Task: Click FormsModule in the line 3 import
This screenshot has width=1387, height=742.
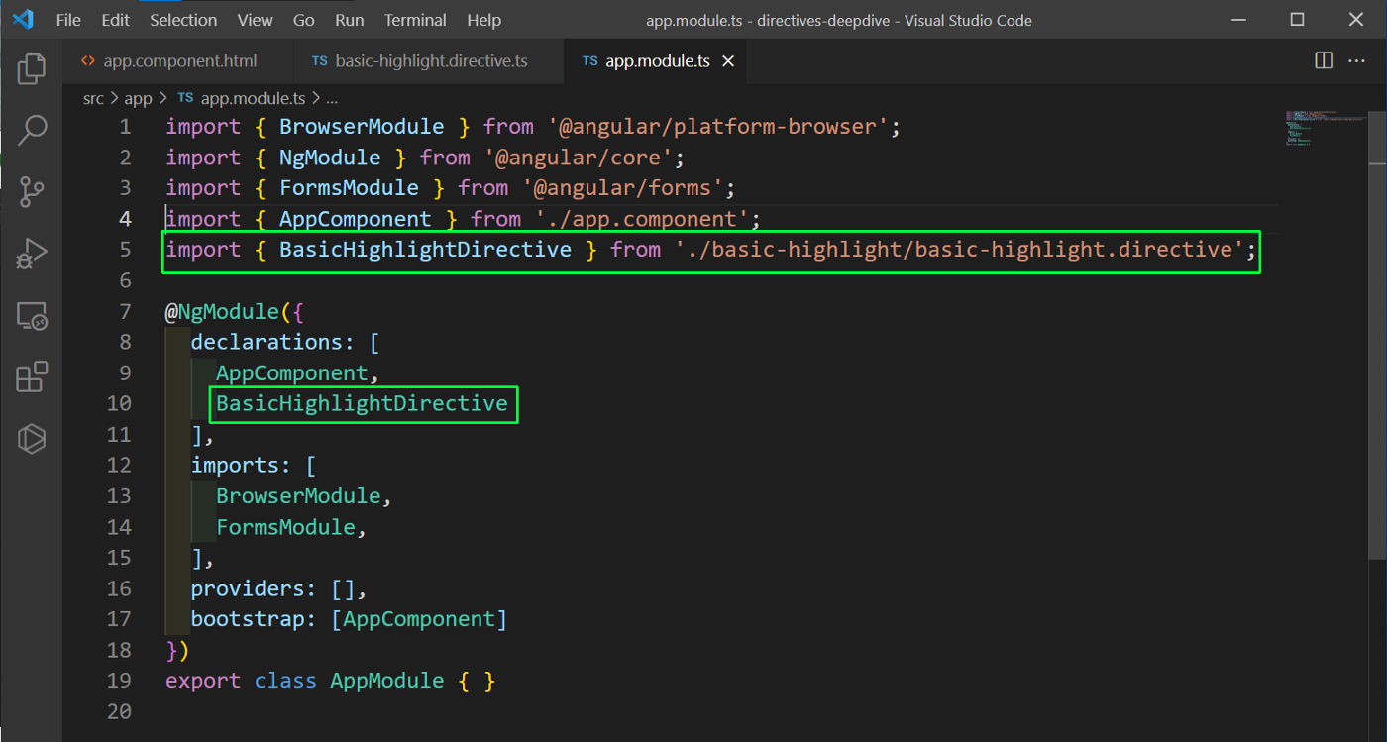Action: tap(349, 187)
